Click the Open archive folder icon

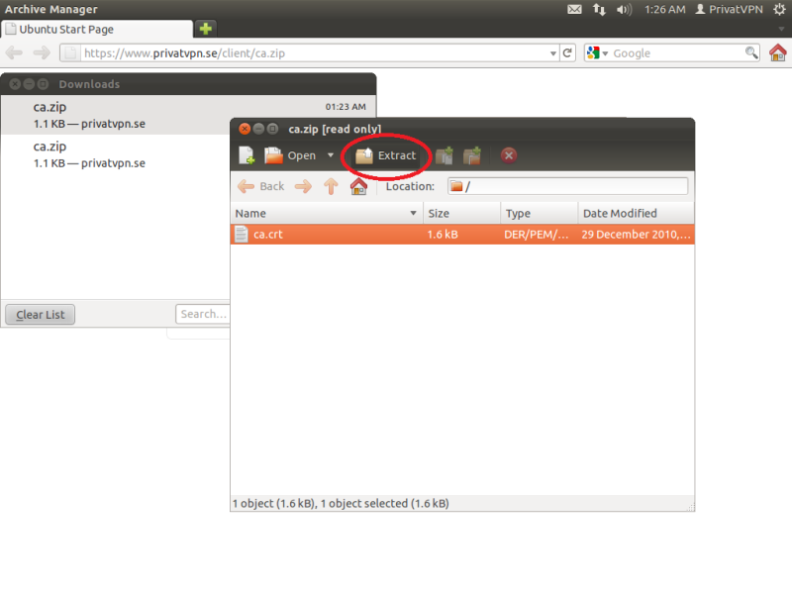(x=274, y=155)
